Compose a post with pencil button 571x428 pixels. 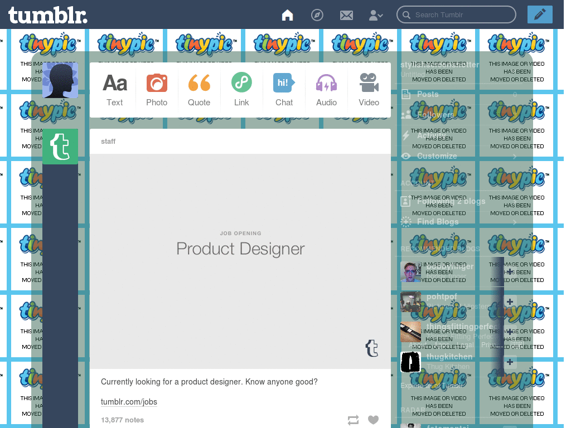540,14
